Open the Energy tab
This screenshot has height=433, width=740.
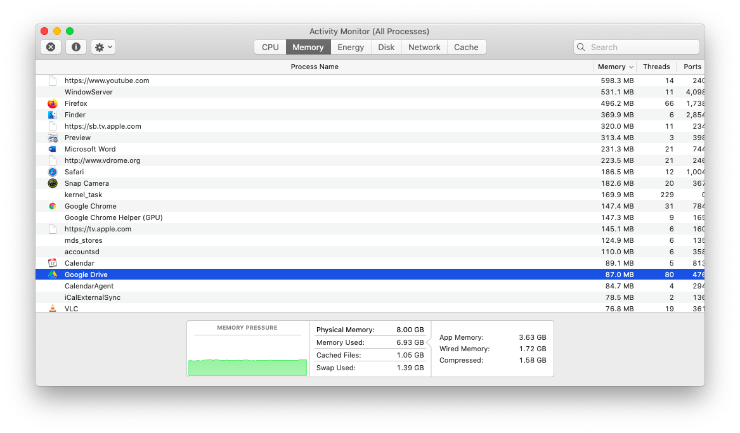pos(351,47)
